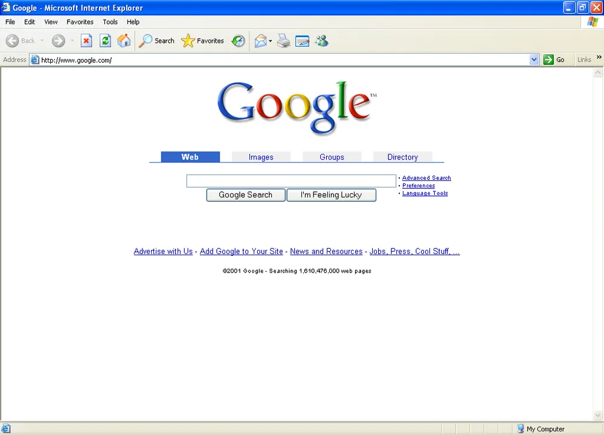
Task: Restore down the Internet Explorer window
Action: (x=583, y=7)
